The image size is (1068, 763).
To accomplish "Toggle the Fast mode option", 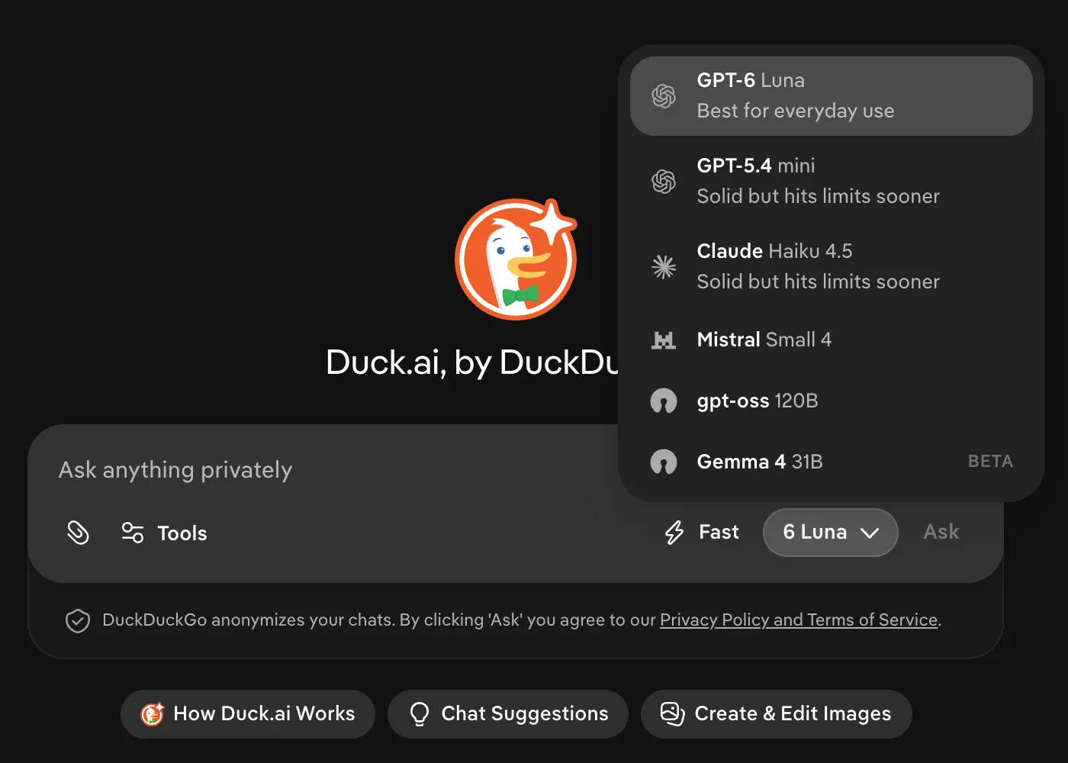I will [x=702, y=533].
